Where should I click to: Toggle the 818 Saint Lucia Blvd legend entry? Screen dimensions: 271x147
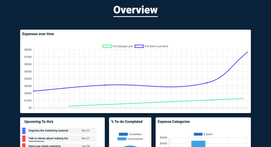pyautogui.click(x=151, y=46)
